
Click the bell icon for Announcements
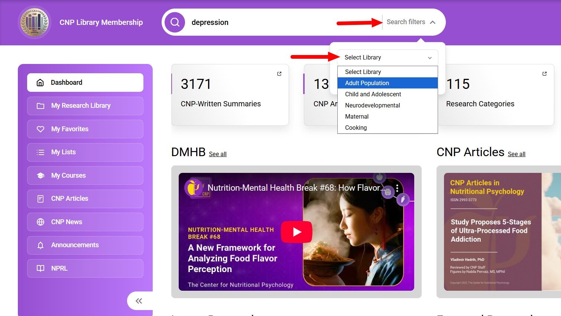40,245
